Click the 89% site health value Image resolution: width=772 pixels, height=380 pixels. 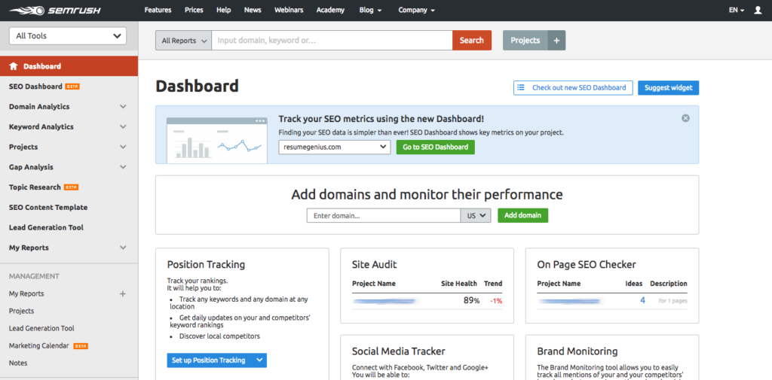(x=471, y=300)
